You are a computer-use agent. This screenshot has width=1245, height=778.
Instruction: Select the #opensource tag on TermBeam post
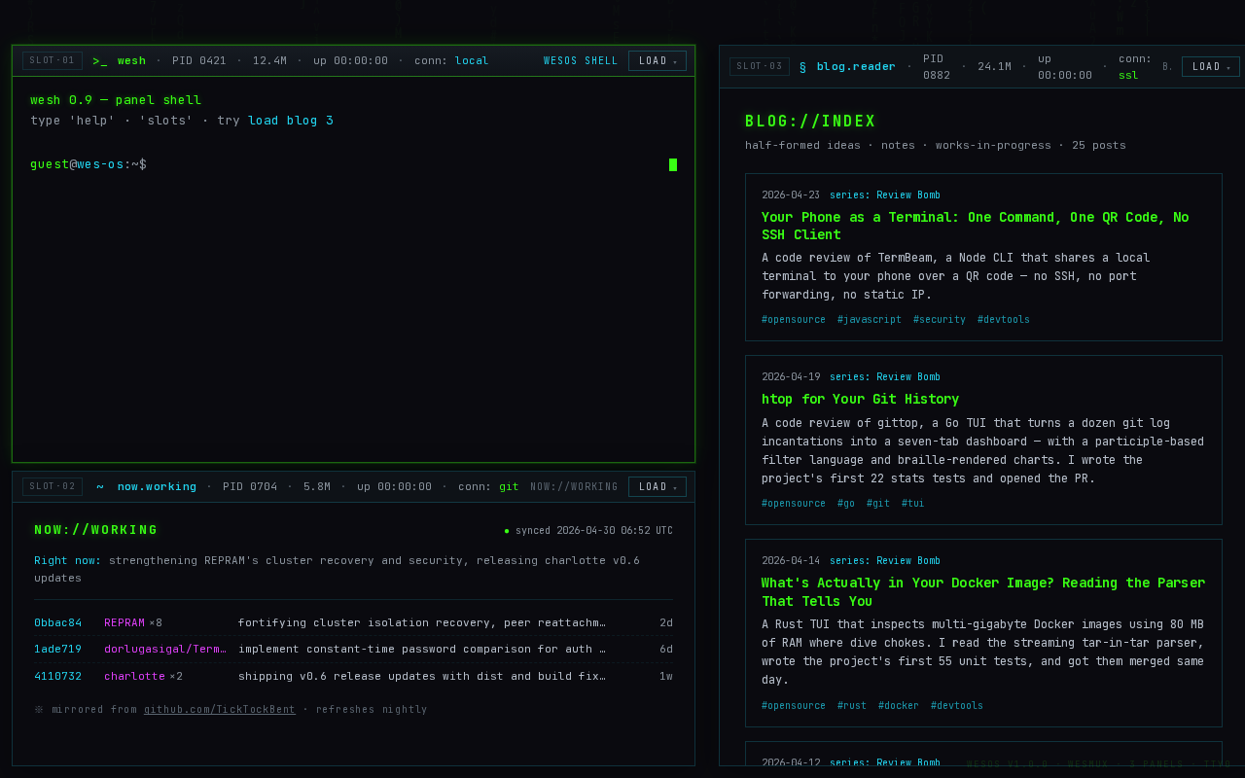click(794, 320)
